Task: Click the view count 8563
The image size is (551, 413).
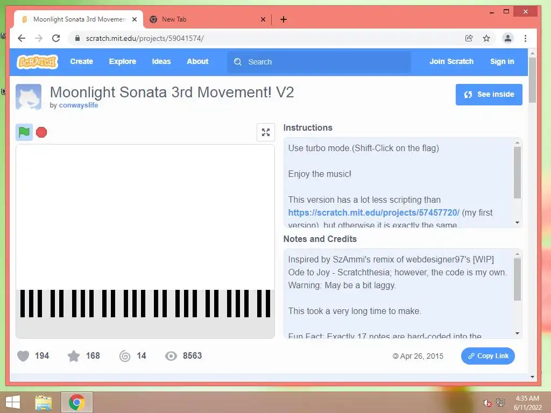Action: pyautogui.click(x=192, y=356)
